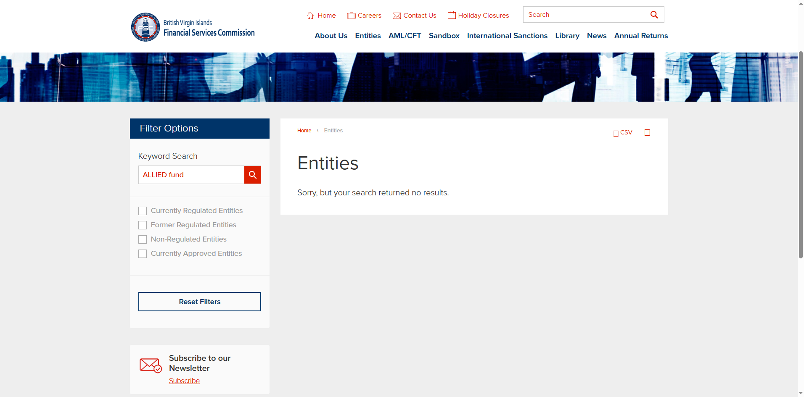Check Currently Regulated Entities box
This screenshot has height=397, width=804.
pos(143,211)
